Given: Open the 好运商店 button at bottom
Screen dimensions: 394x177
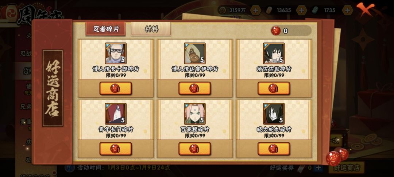Looking at the screenshot, I should 347,168.
